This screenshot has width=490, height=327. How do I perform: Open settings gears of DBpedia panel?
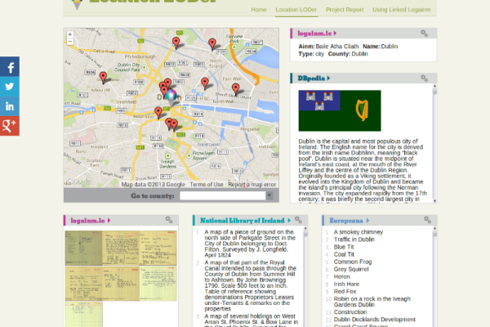click(424, 78)
